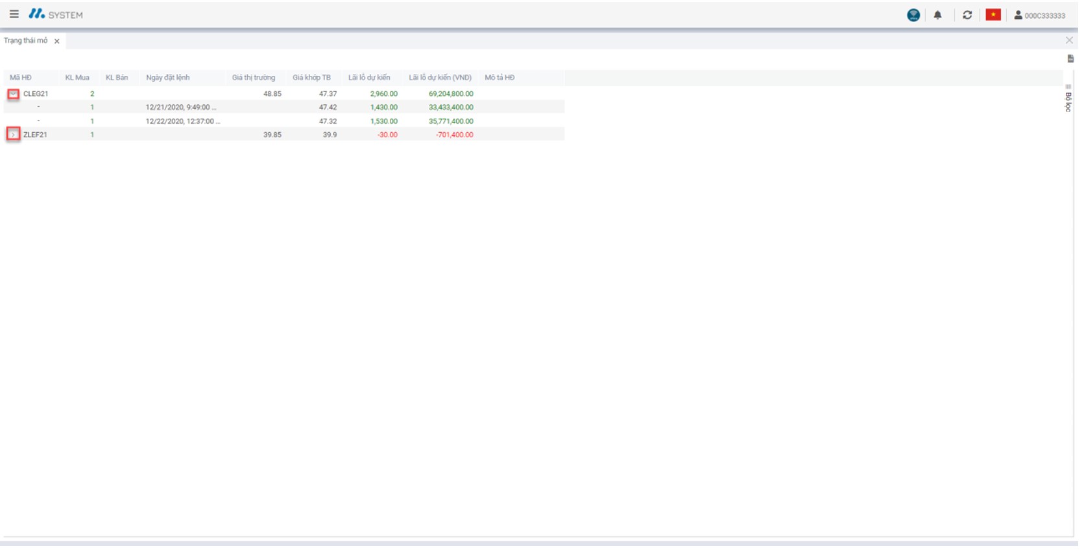Viewport: 1084px width, 550px height.
Task: Open the hamburger main menu
Action: click(14, 14)
